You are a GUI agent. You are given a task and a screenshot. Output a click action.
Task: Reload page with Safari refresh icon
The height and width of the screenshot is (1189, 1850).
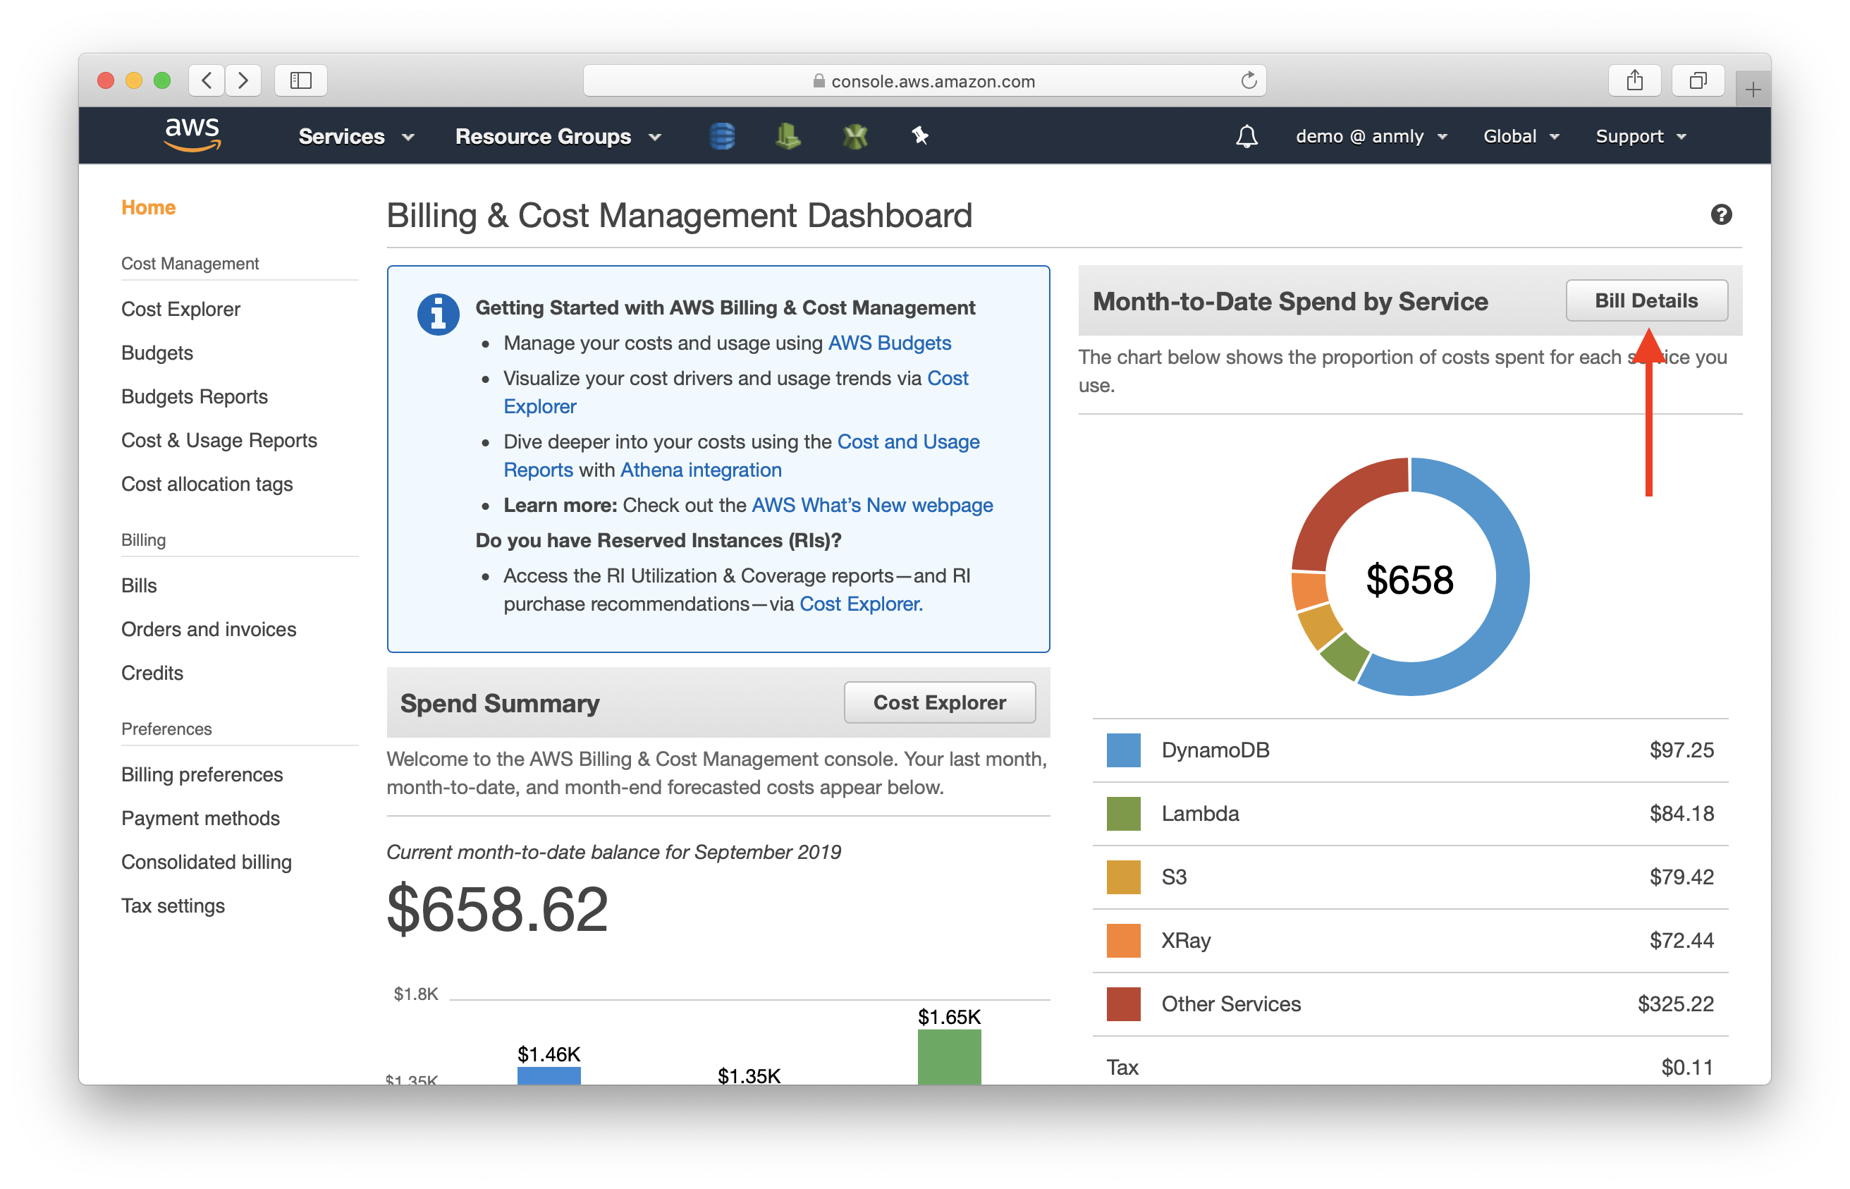pos(1248,81)
